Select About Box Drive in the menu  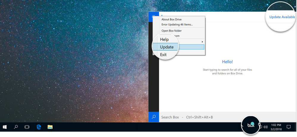pos(172,20)
